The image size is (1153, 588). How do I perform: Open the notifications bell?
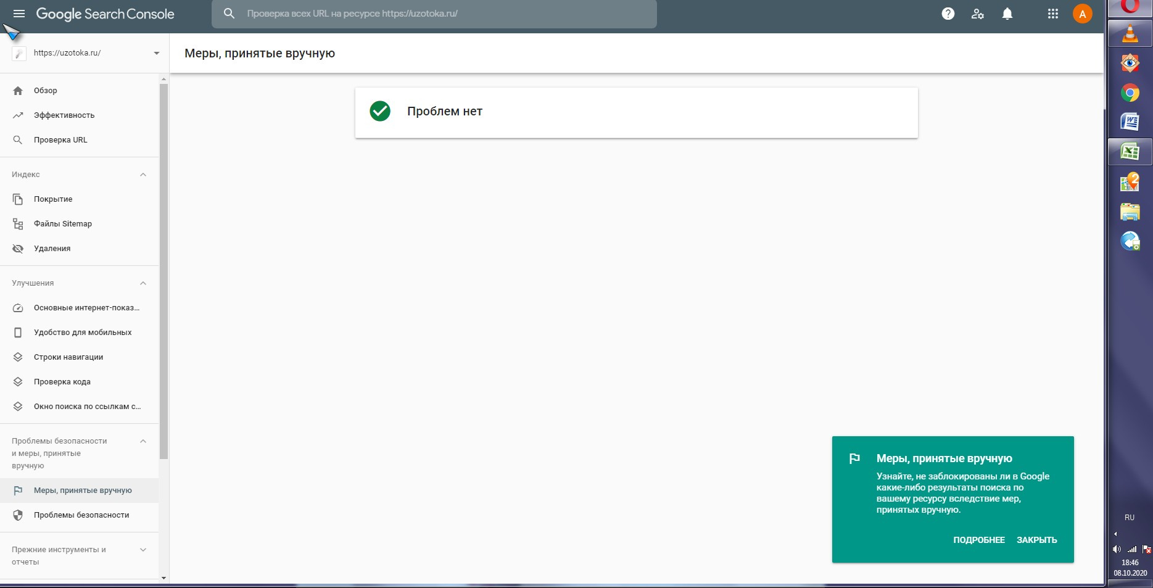pyautogui.click(x=1007, y=14)
